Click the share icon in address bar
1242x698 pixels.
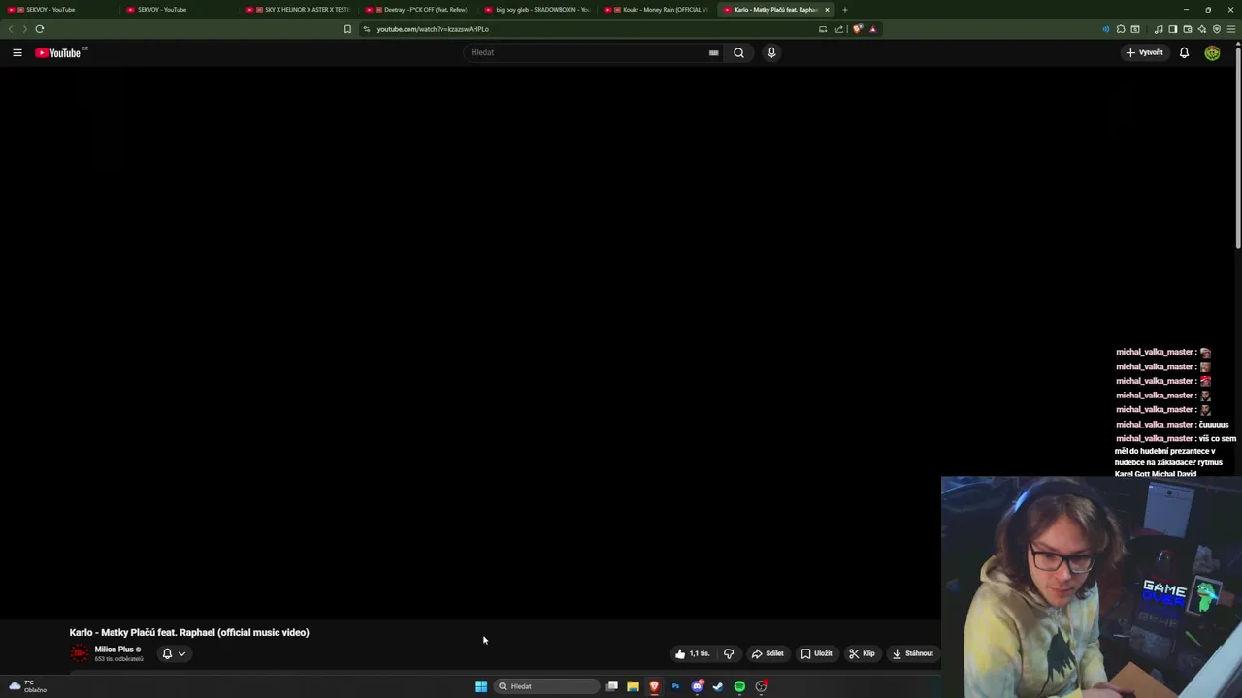pos(839,29)
